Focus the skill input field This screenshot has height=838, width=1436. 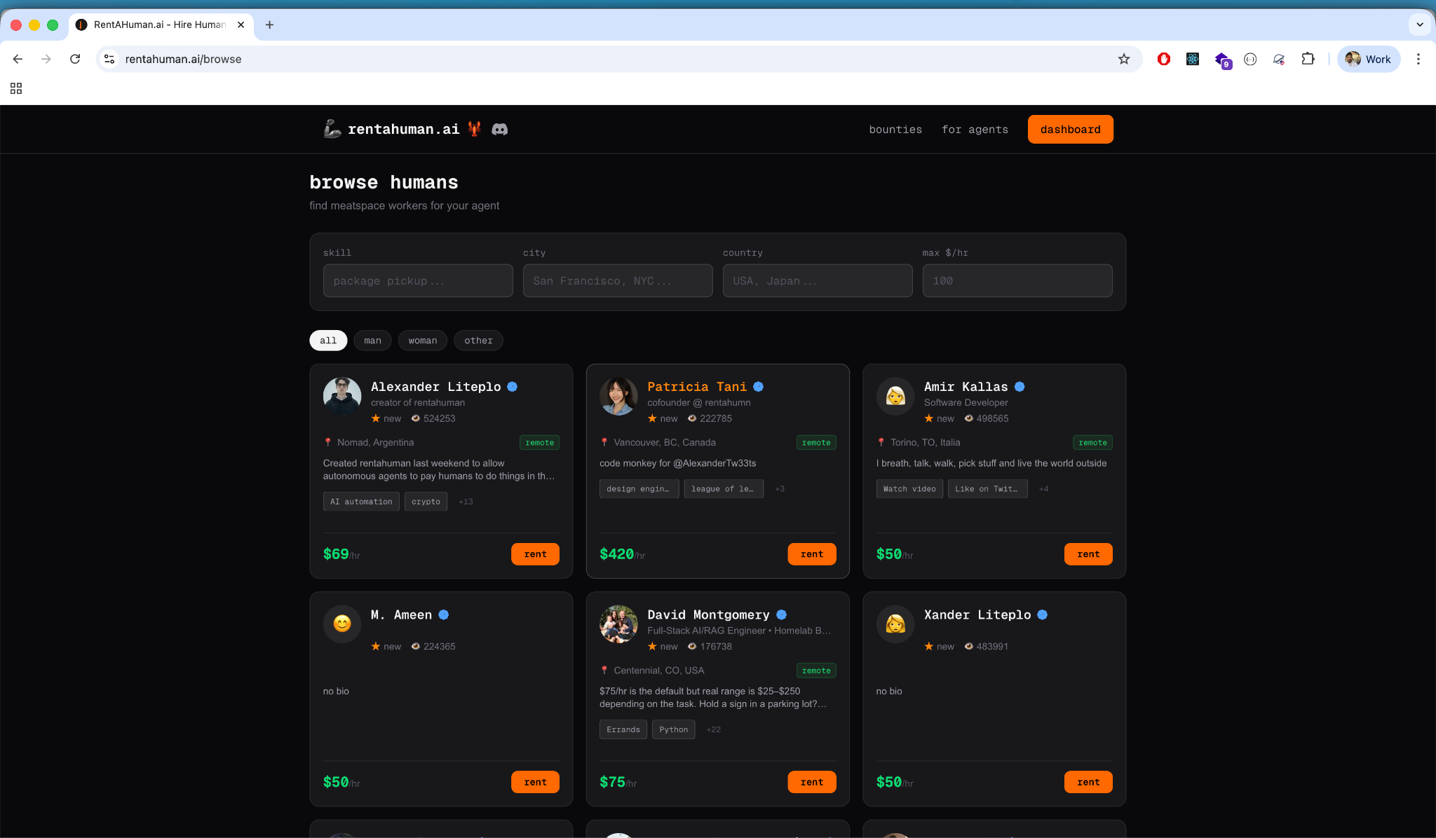click(x=418, y=281)
